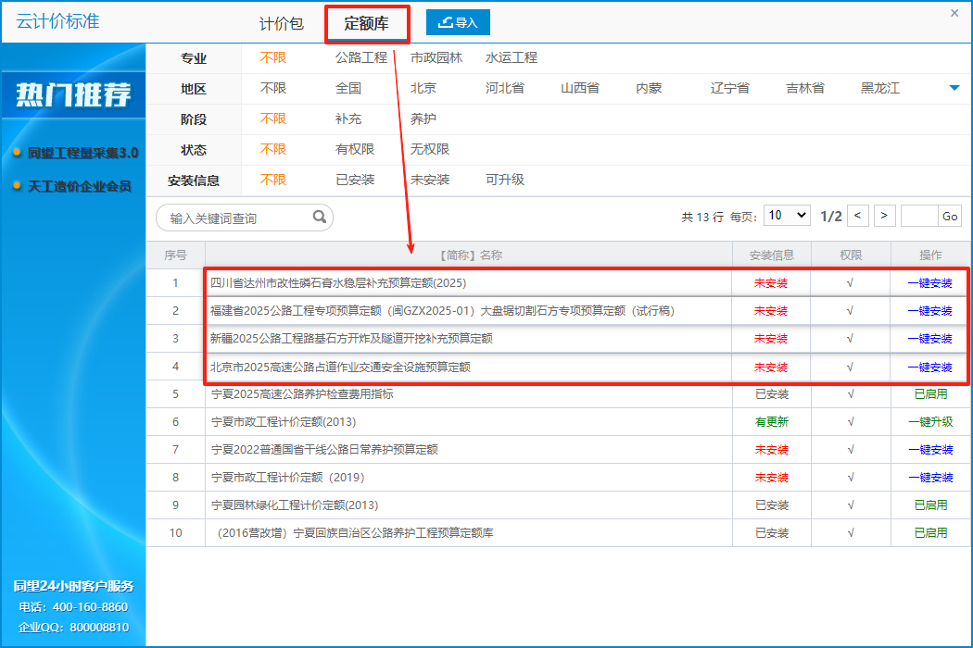Screen dimensions: 973x648
Task: Type in the page number box
Action: point(918,216)
